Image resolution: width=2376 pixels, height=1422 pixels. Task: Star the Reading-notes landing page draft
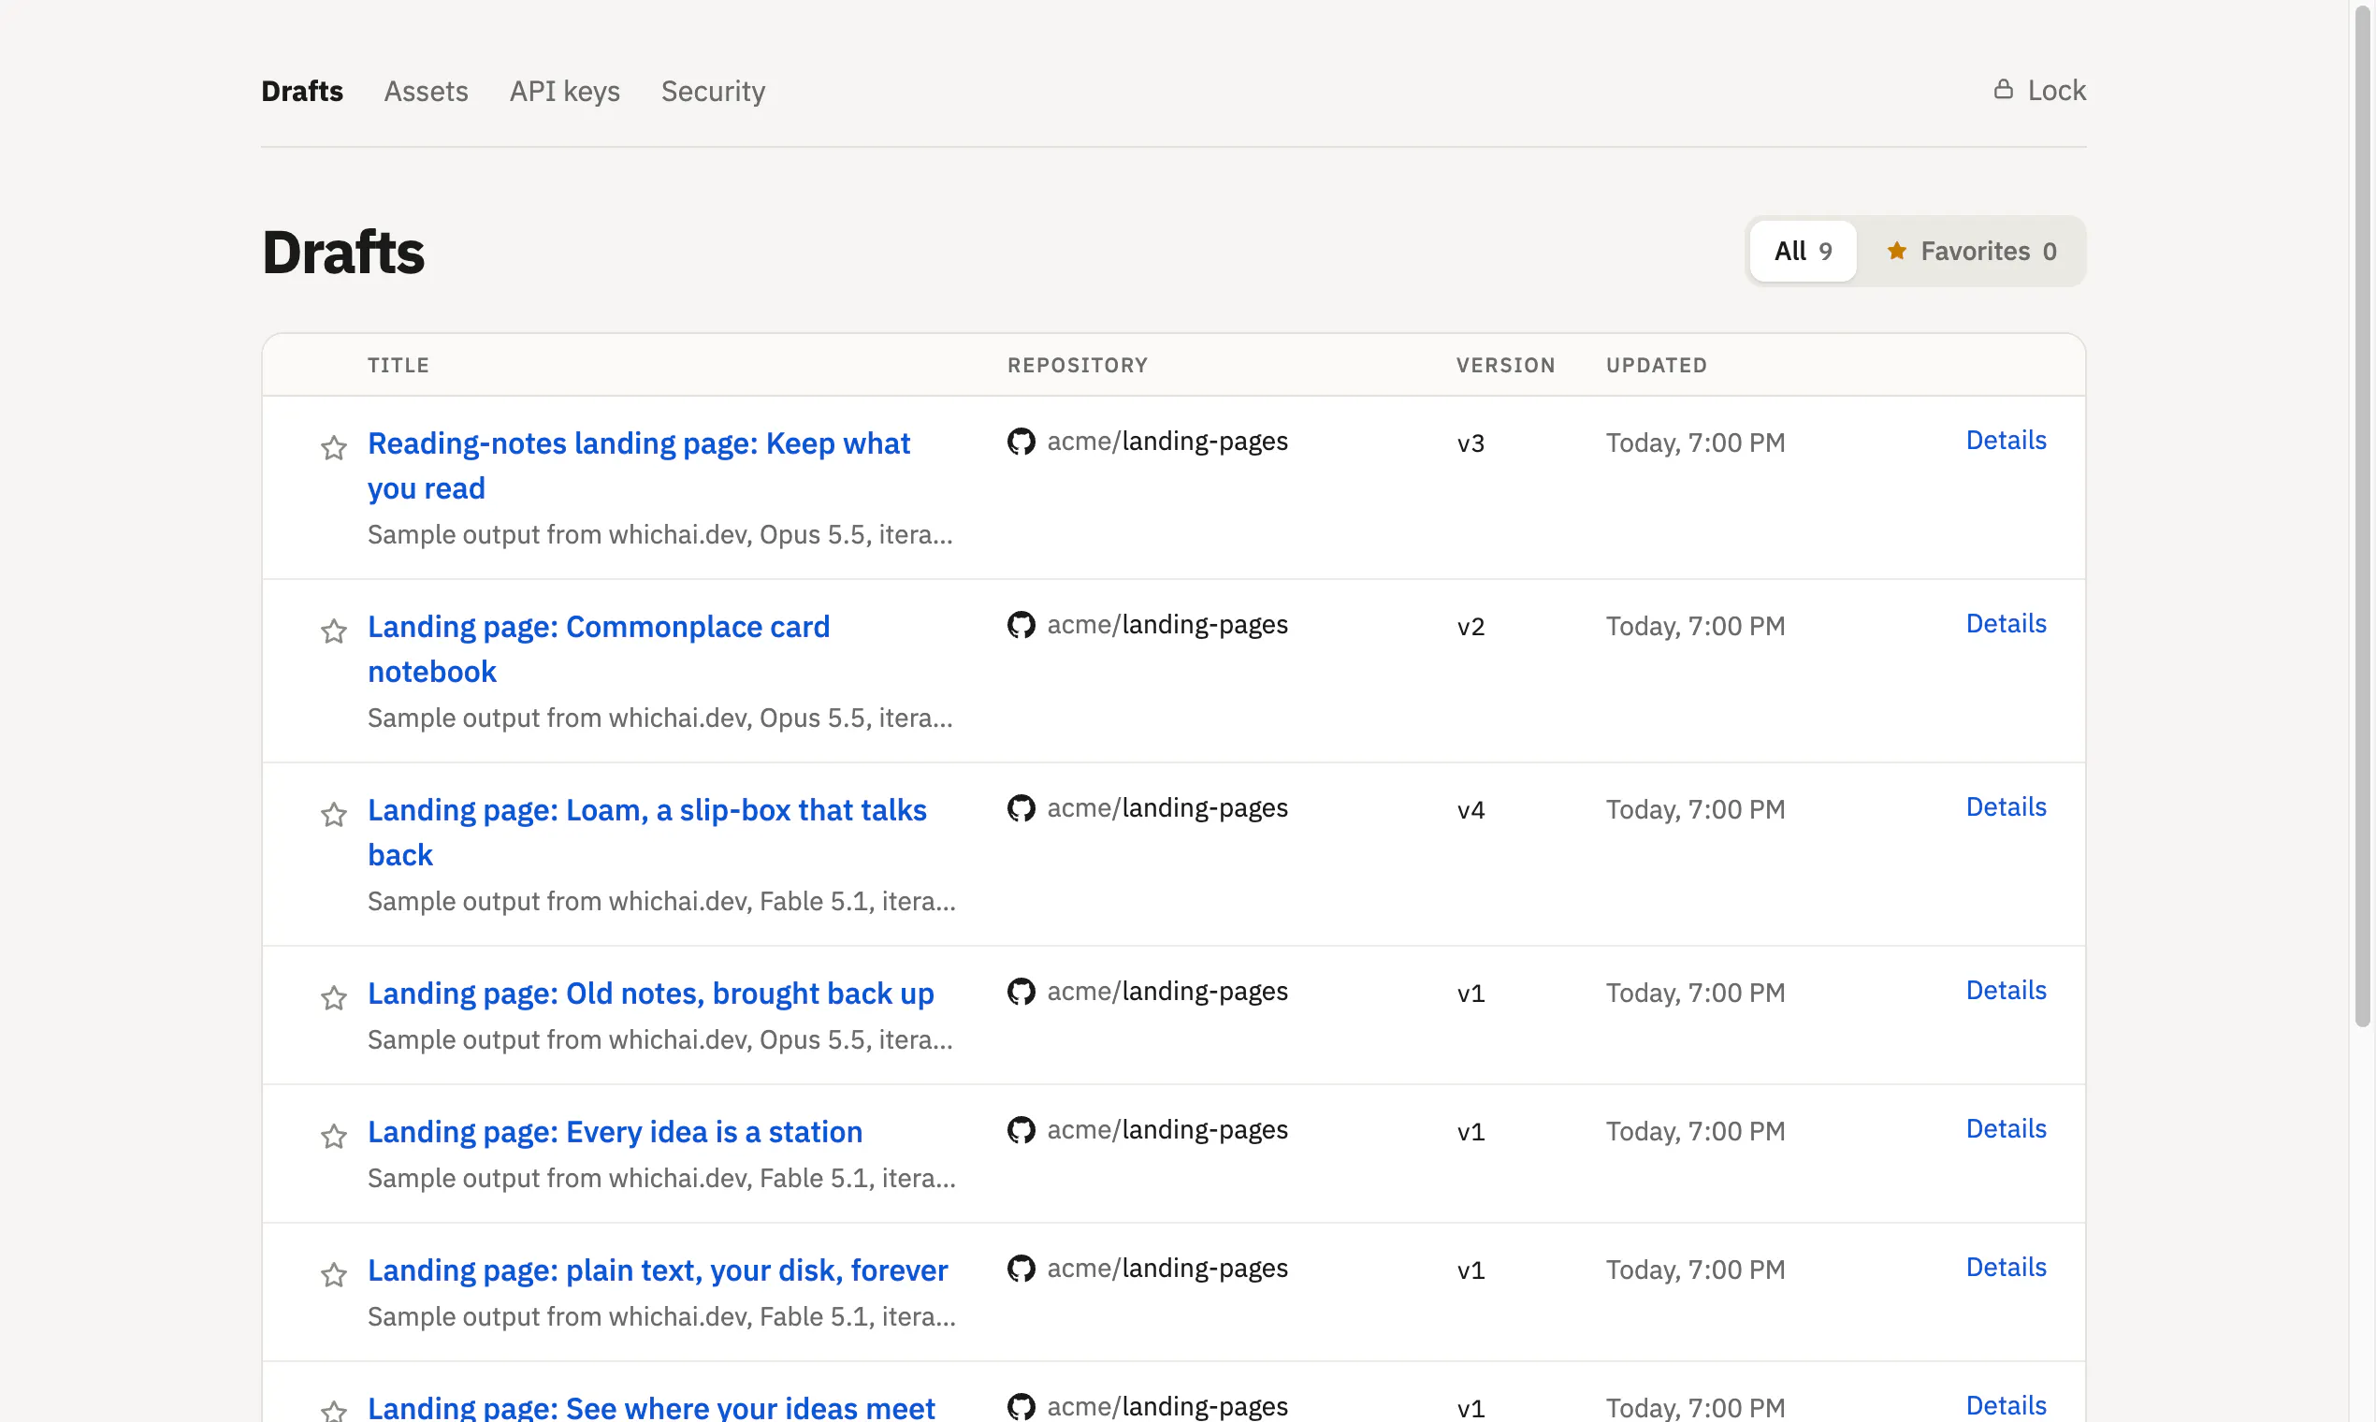pyautogui.click(x=333, y=447)
